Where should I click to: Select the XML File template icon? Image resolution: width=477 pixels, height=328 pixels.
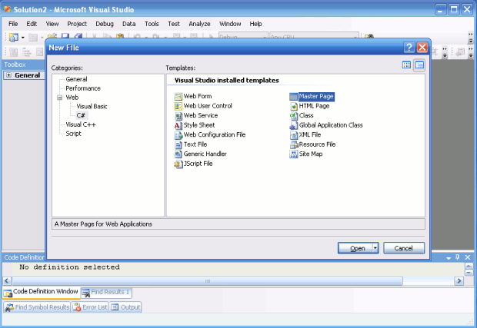pos(294,135)
